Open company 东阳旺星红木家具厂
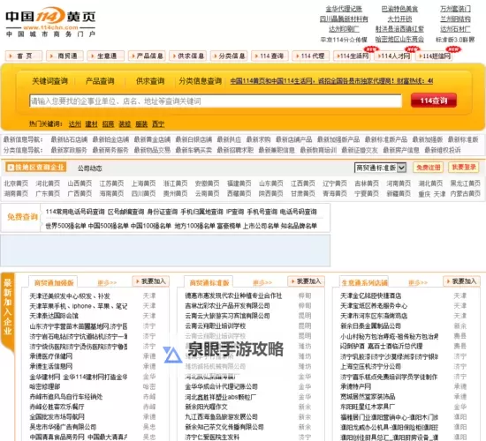The height and width of the screenshot is (441, 486). point(368,407)
